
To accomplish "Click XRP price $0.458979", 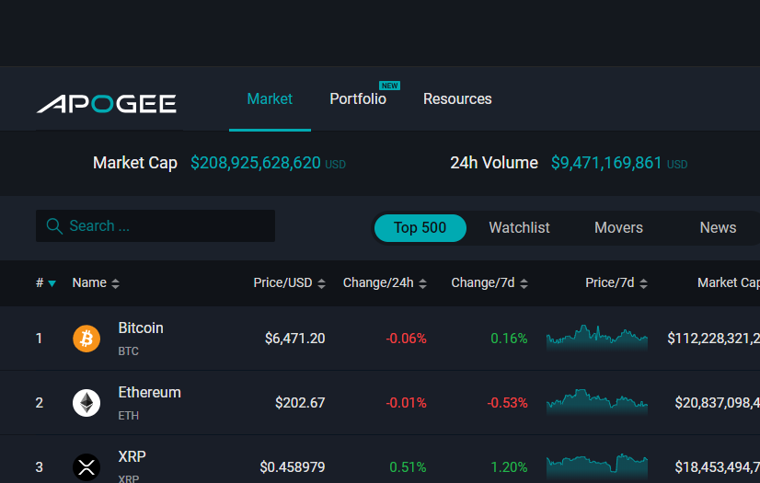I will pyautogui.click(x=293, y=467).
